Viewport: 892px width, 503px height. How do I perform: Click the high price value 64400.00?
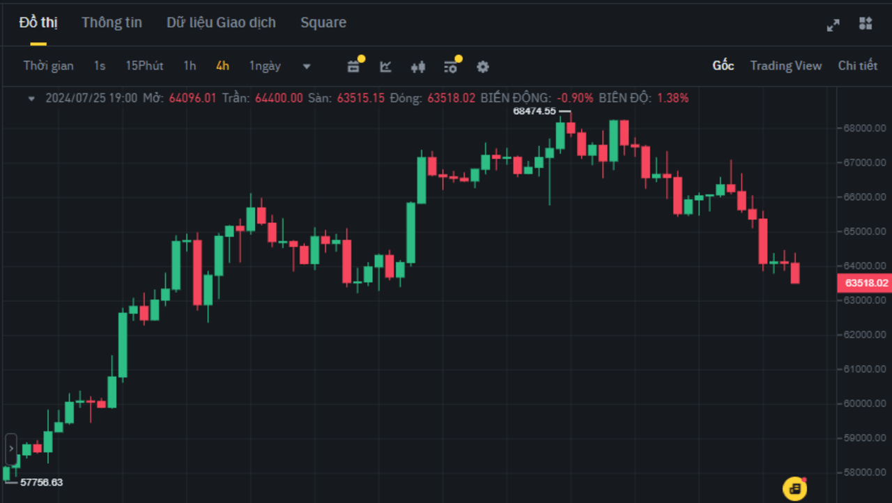pos(279,98)
